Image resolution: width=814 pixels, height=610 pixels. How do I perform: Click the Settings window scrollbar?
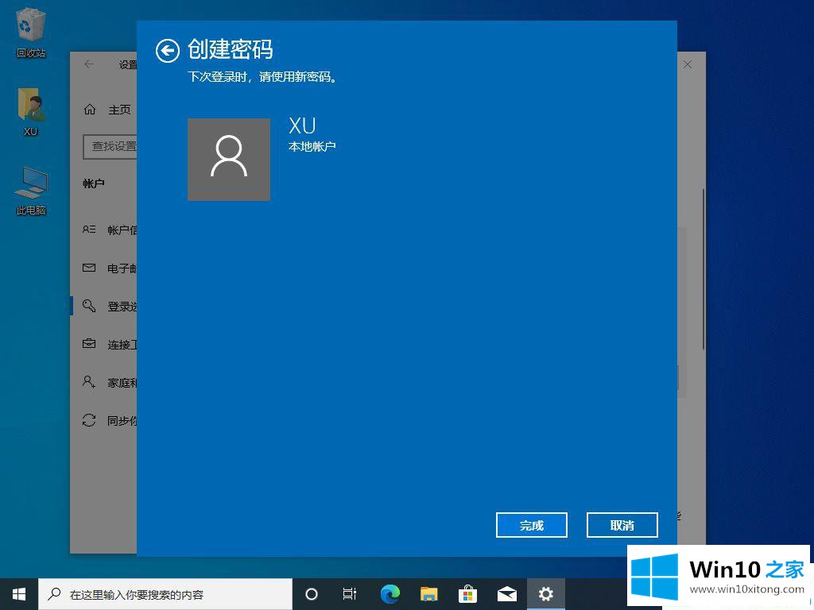pos(704,268)
